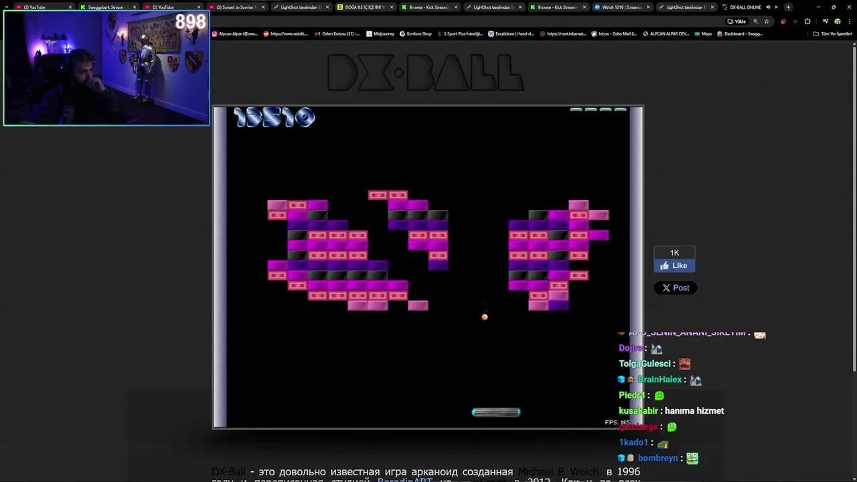Image resolution: width=857 pixels, height=482 pixels.
Task: Open the Maps bookmark
Action: click(703, 33)
